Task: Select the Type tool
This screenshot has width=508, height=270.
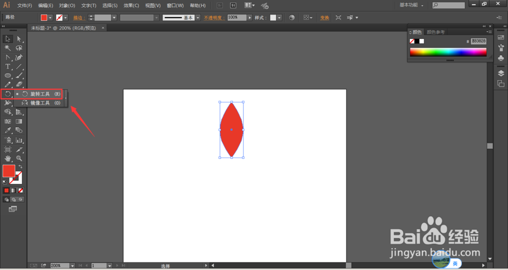Action: (x=8, y=66)
